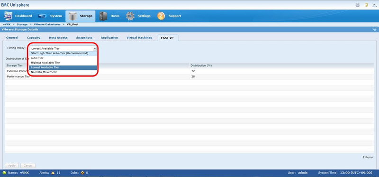This screenshot has height=177, width=379.
Task: Open the Dashboard section icon
Action: coord(8,16)
